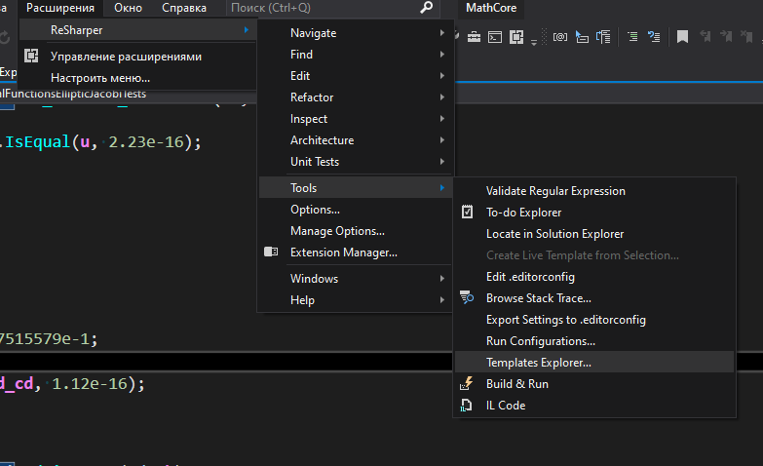Screen dimensions: 763x466
Task: Go to next bookmark icon
Action: [x=726, y=36]
